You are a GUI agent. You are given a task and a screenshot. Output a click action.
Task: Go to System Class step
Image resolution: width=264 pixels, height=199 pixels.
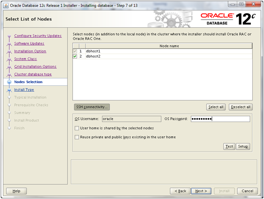[x=26, y=59]
